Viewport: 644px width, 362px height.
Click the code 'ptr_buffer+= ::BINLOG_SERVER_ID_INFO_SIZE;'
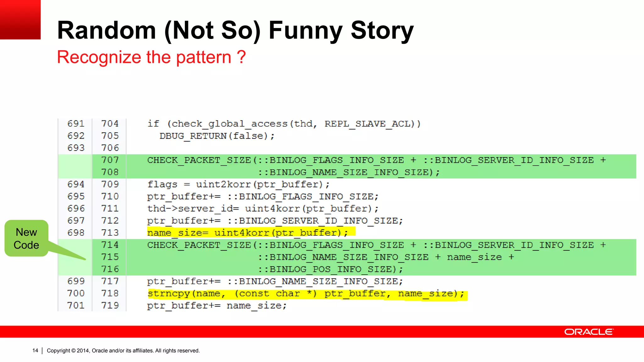coord(275,221)
